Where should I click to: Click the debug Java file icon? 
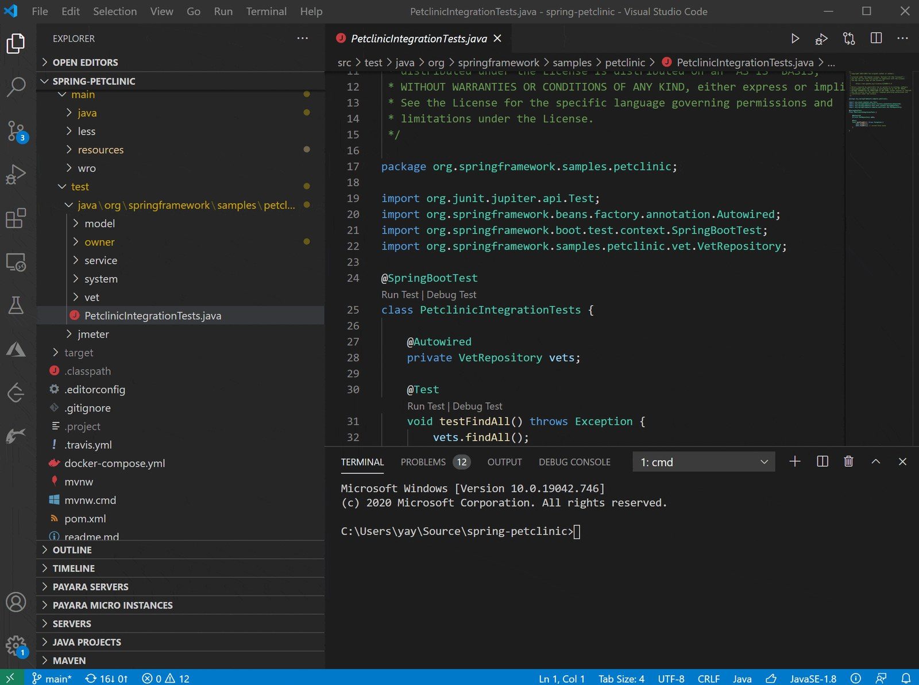click(821, 39)
